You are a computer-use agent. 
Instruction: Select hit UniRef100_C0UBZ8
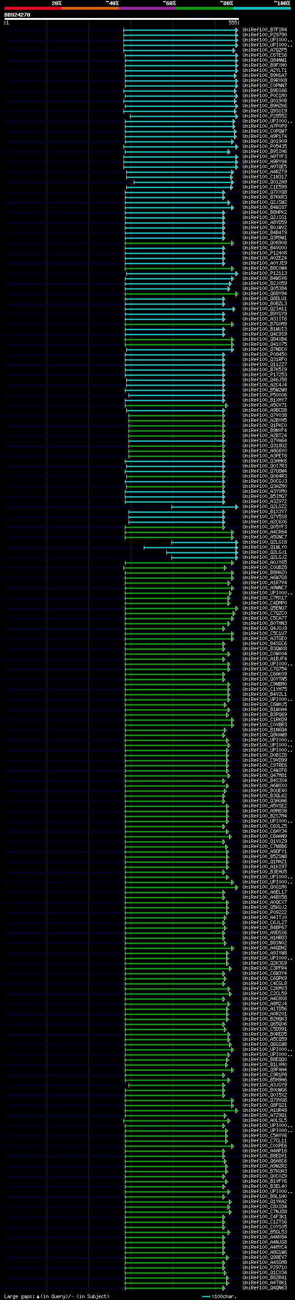[265, 567]
